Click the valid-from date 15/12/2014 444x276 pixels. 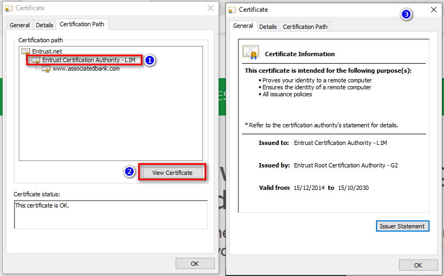(x=309, y=188)
